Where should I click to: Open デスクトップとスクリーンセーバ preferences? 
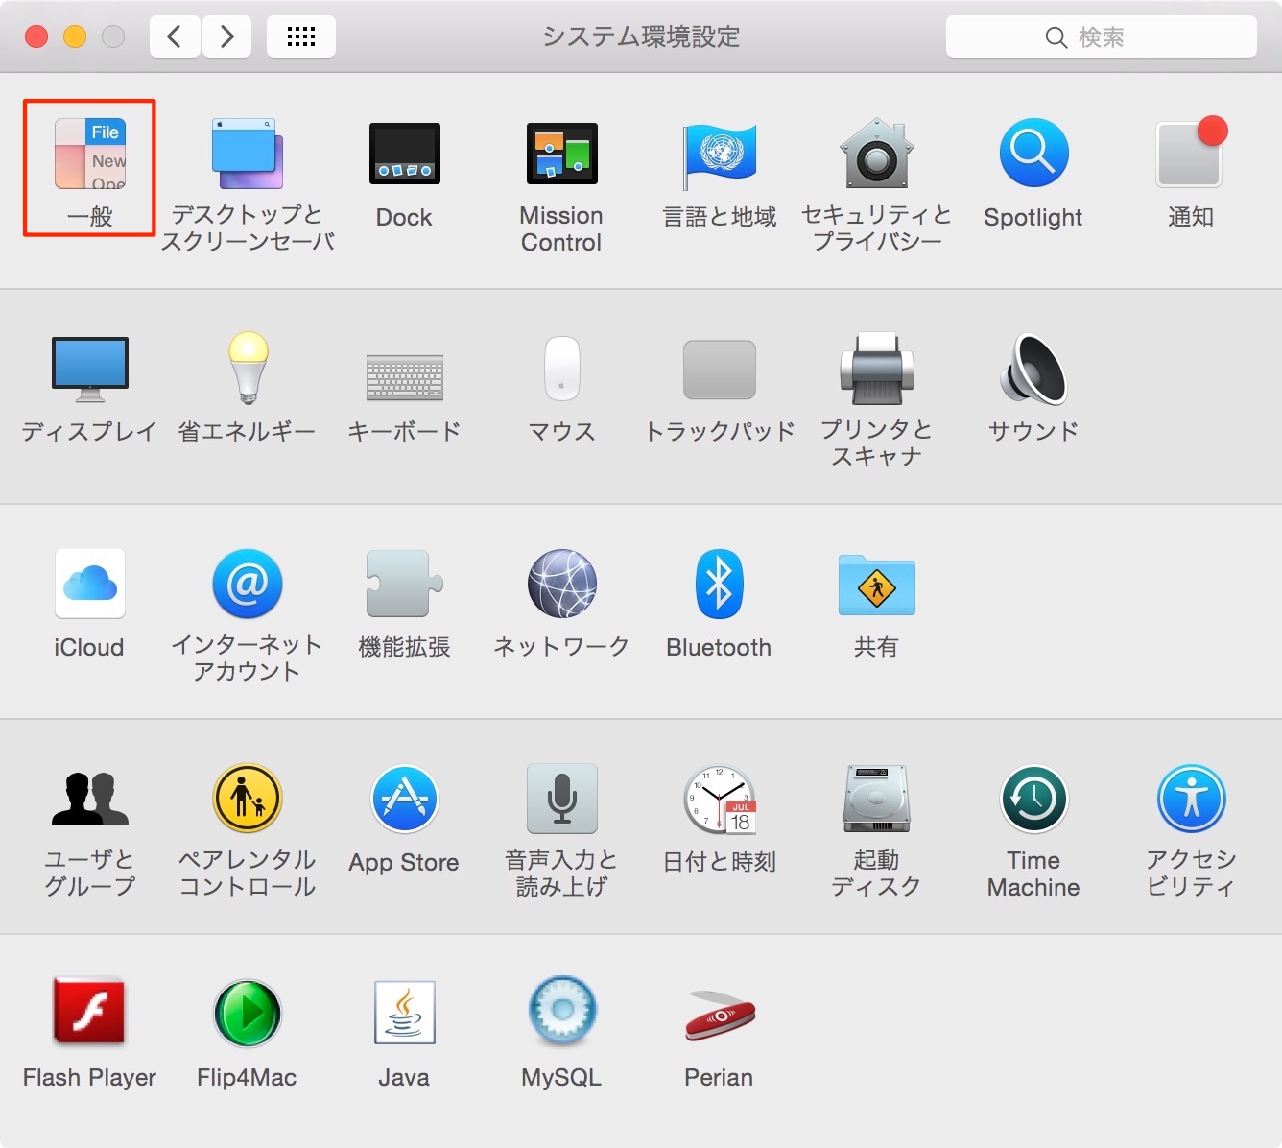pyautogui.click(x=248, y=154)
